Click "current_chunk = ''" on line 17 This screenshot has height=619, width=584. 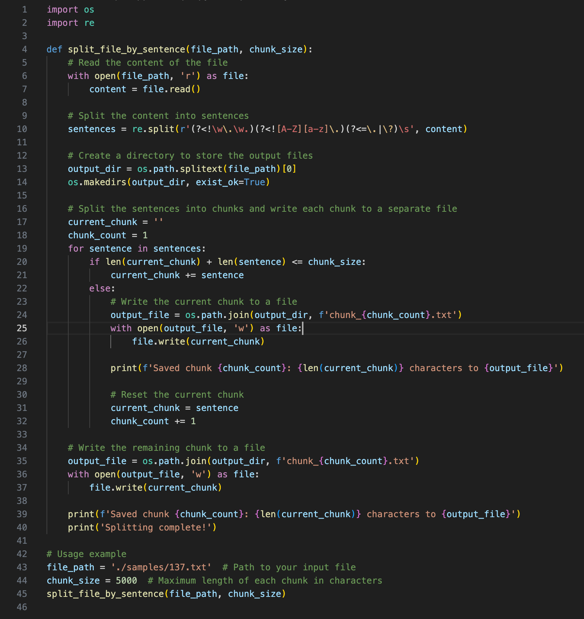pyautogui.click(x=116, y=222)
